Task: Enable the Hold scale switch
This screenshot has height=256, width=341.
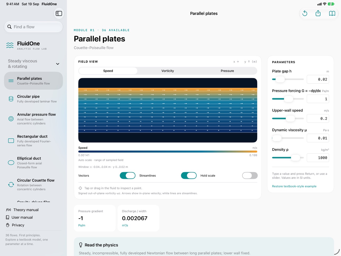Action: [x=250, y=176]
